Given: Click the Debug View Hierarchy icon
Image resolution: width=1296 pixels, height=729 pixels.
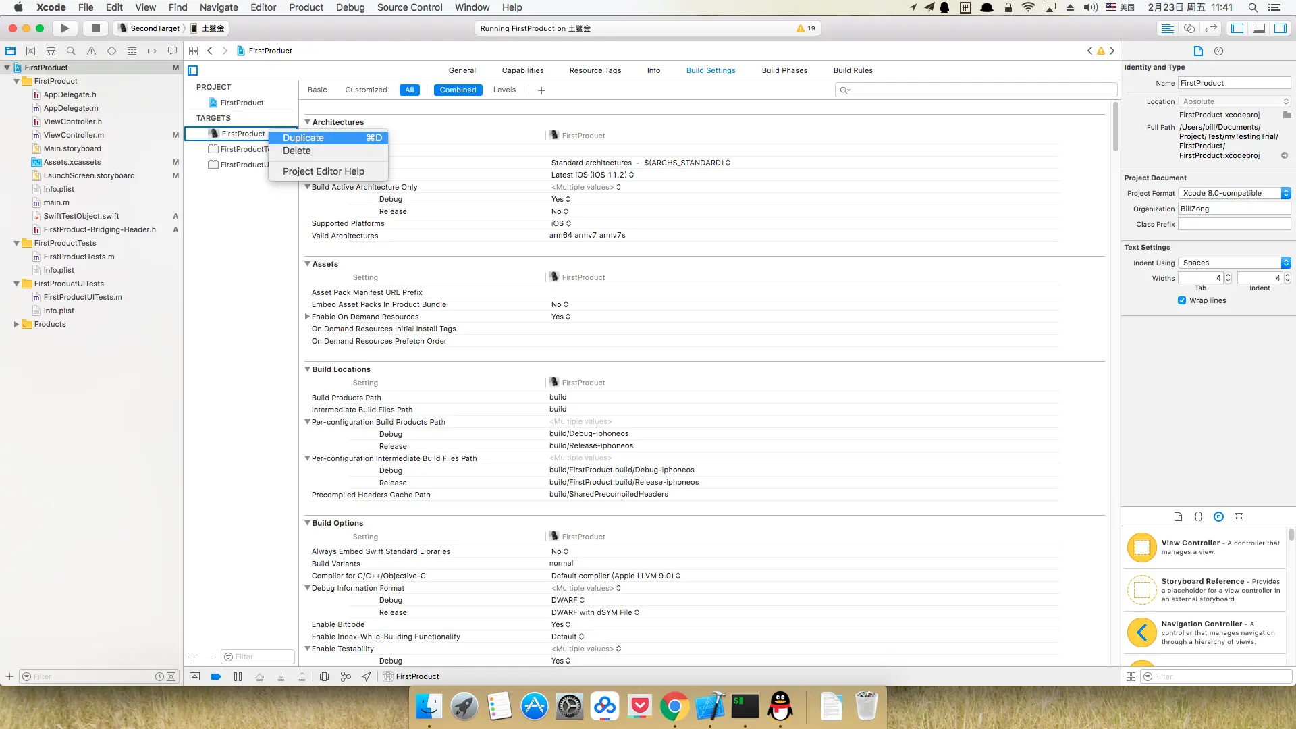Looking at the screenshot, I should click(x=324, y=676).
